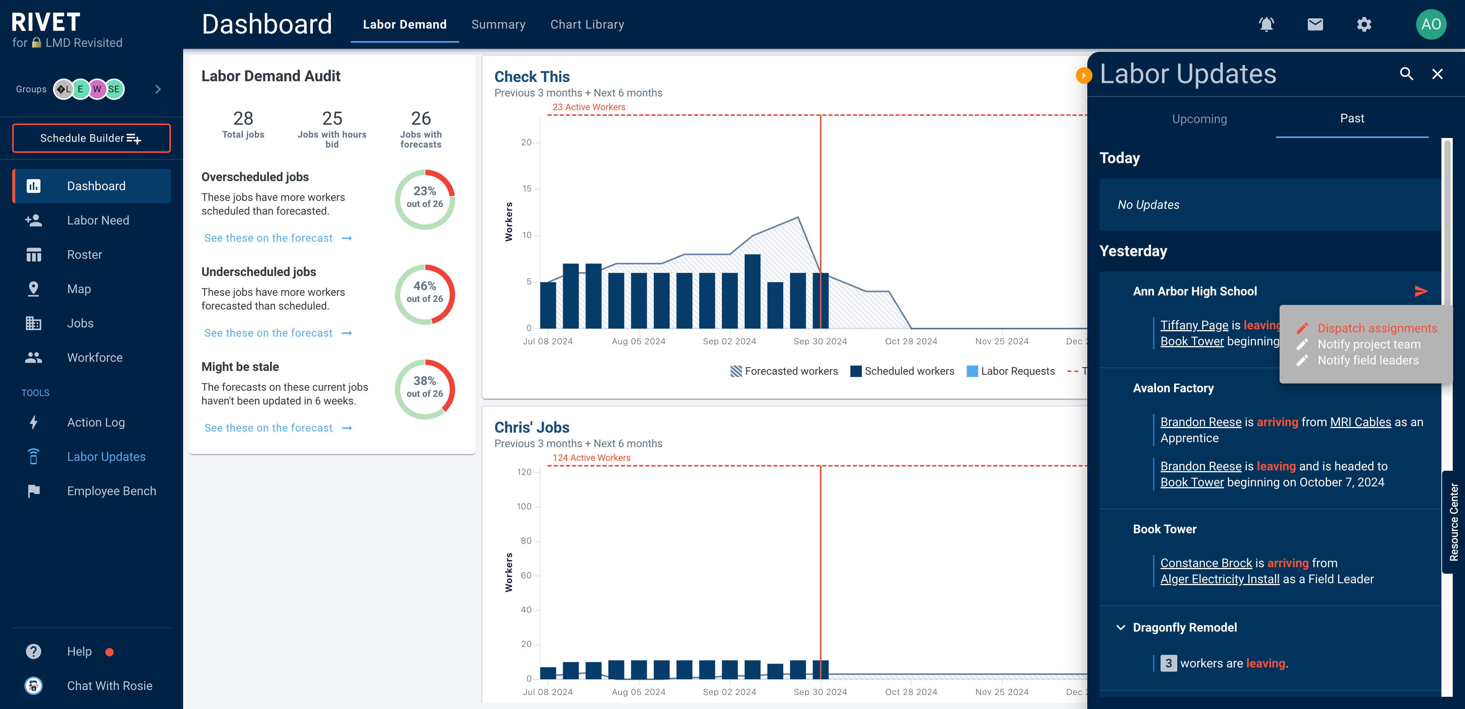See overscheduled jobs on the forecast
This screenshot has height=709, width=1465.
(x=278, y=238)
